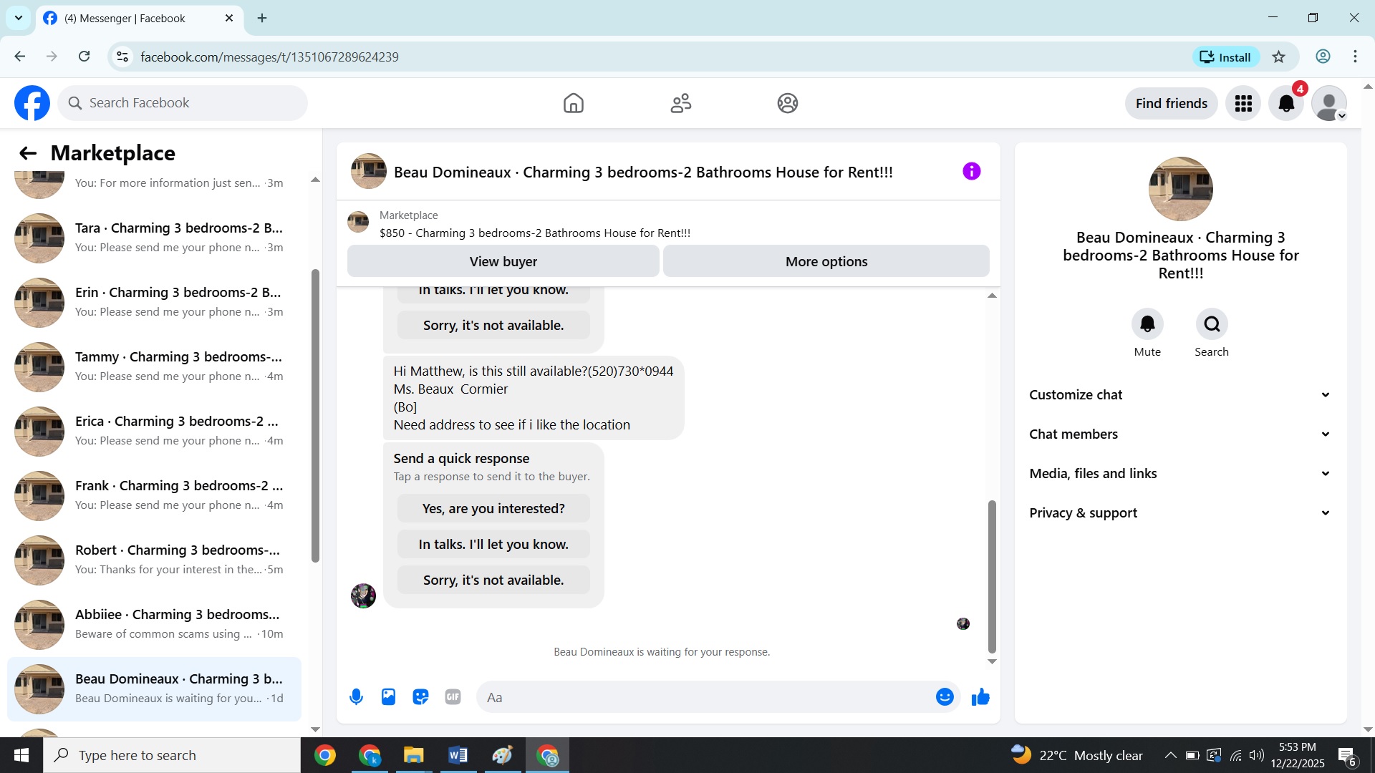Mute this conversation
This screenshot has height=773, width=1375.
click(x=1147, y=324)
